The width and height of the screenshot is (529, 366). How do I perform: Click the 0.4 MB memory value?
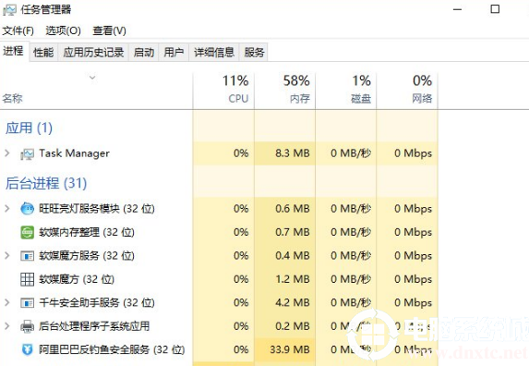click(x=292, y=256)
